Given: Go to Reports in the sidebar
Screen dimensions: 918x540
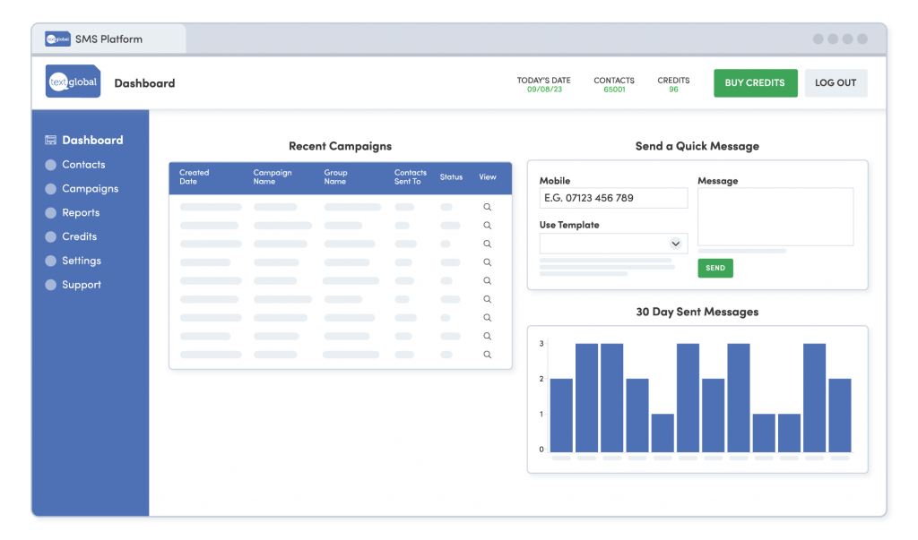Looking at the screenshot, I should [x=80, y=213].
